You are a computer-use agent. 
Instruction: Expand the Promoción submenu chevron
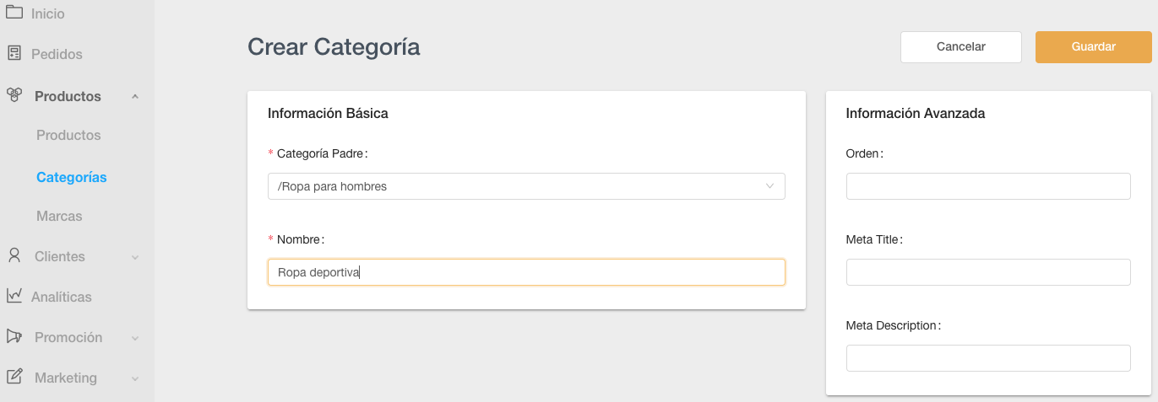(x=135, y=338)
